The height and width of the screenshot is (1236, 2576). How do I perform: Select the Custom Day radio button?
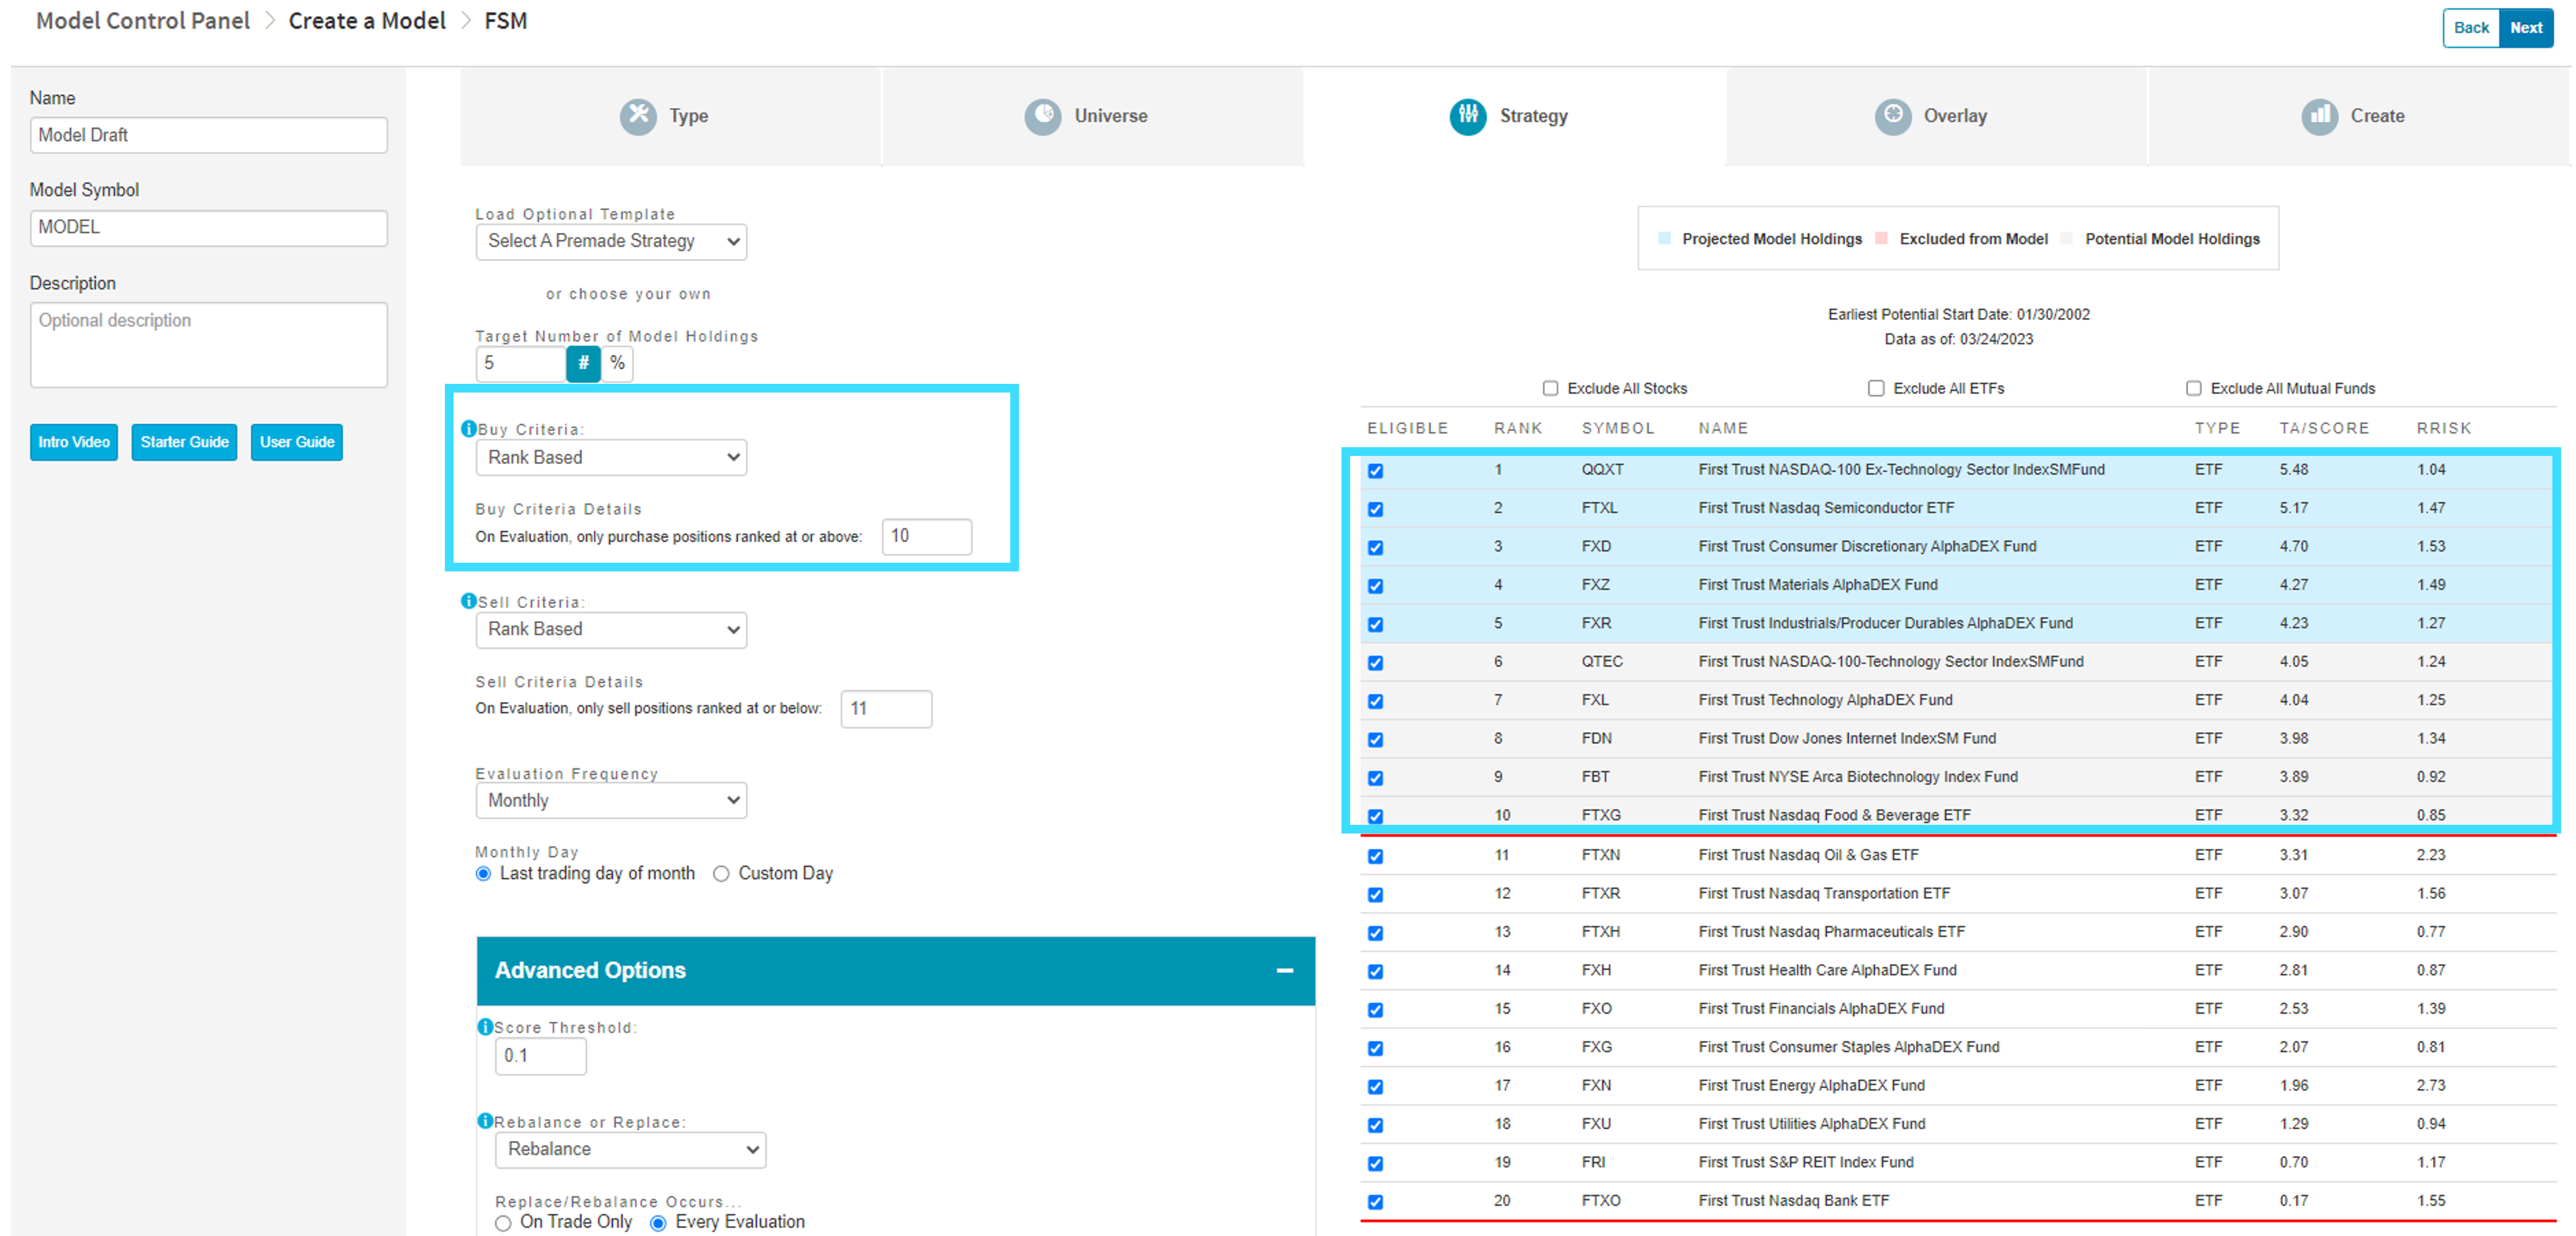pos(721,874)
